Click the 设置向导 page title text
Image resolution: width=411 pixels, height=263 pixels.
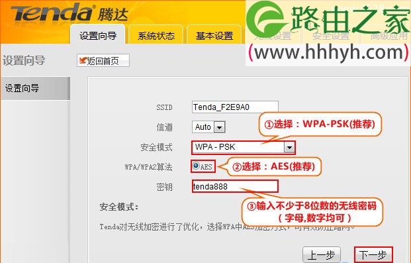(x=24, y=60)
